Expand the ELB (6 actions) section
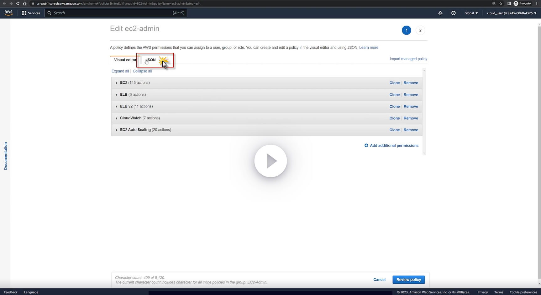Screen dimensions: 541x295 point(116,95)
